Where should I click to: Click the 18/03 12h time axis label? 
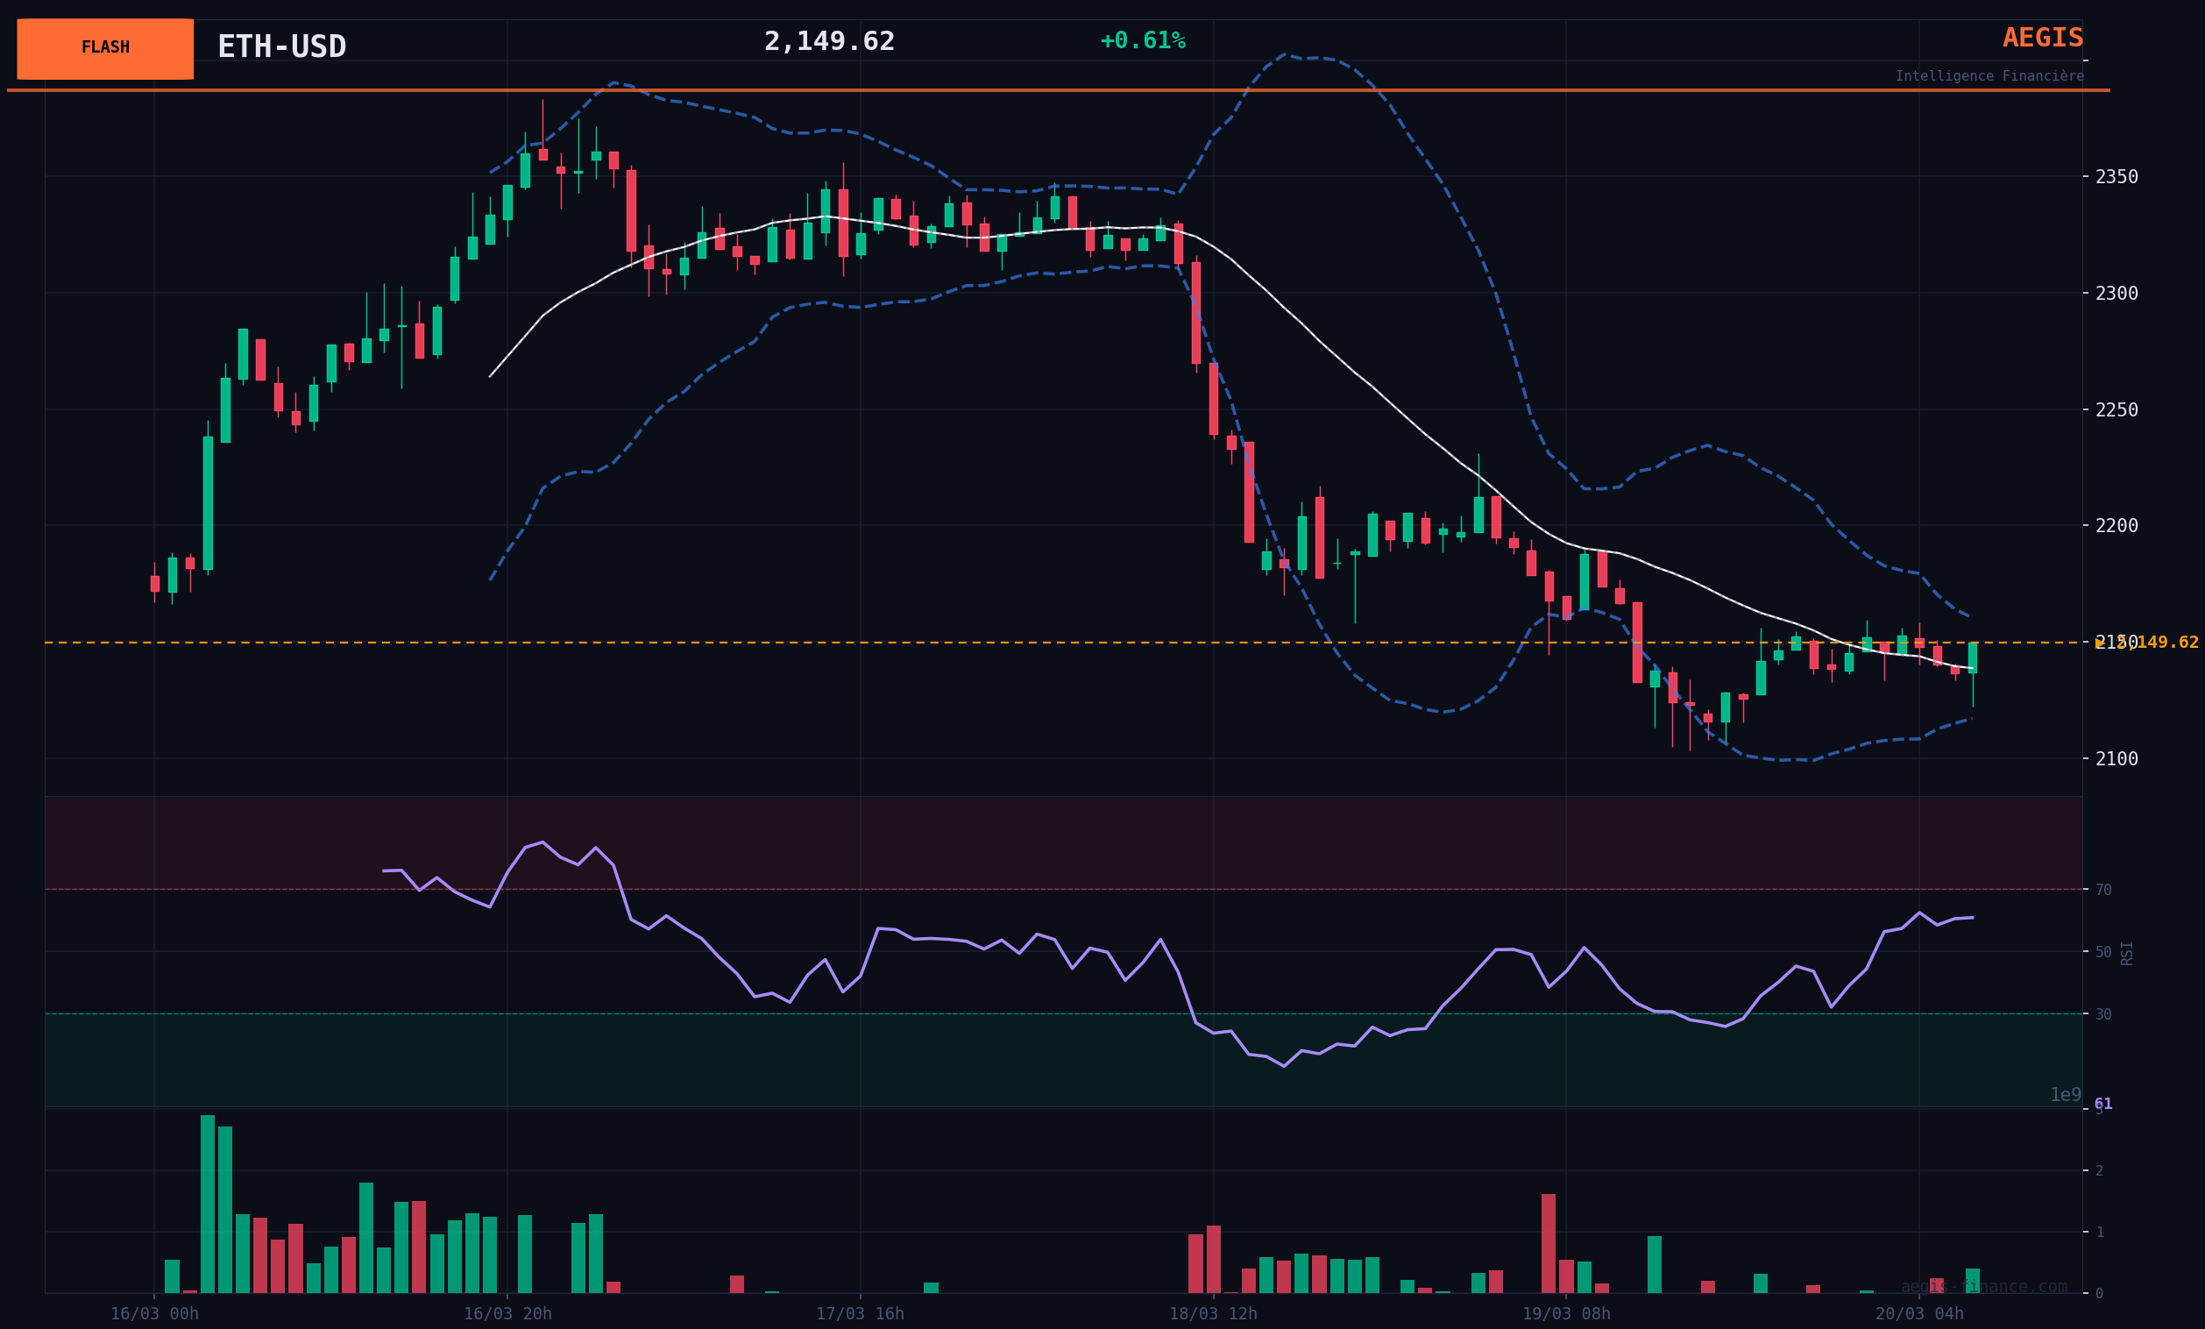pyautogui.click(x=1213, y=1314)
